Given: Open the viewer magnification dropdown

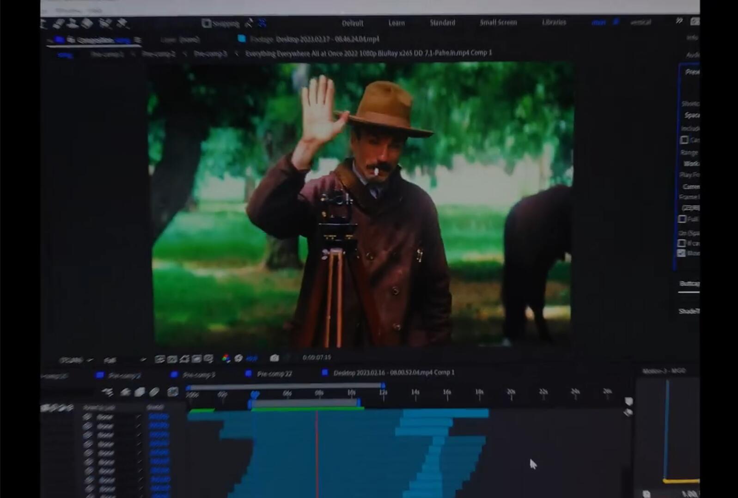Looking at the screenshot, I should click(x=75, y=360).
